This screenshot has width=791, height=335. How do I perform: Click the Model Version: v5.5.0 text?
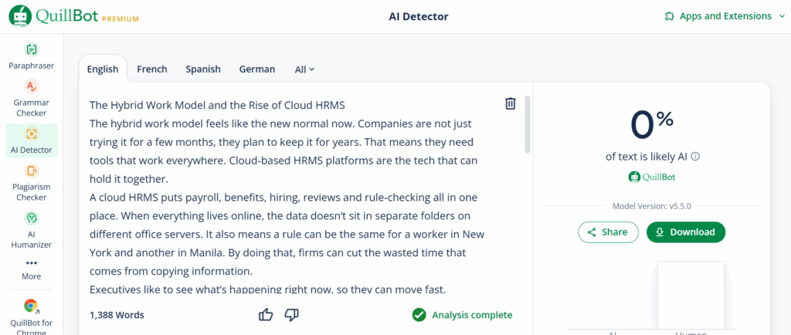click(652, 206)
